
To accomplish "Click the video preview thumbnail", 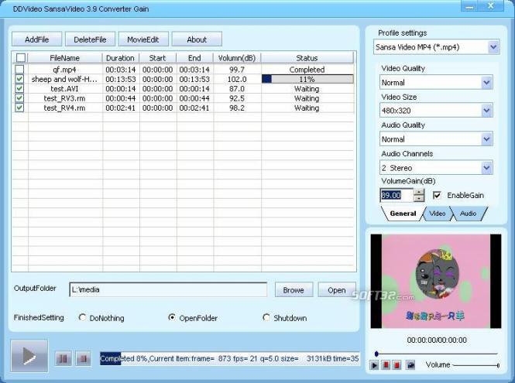I will pos(436,281).
